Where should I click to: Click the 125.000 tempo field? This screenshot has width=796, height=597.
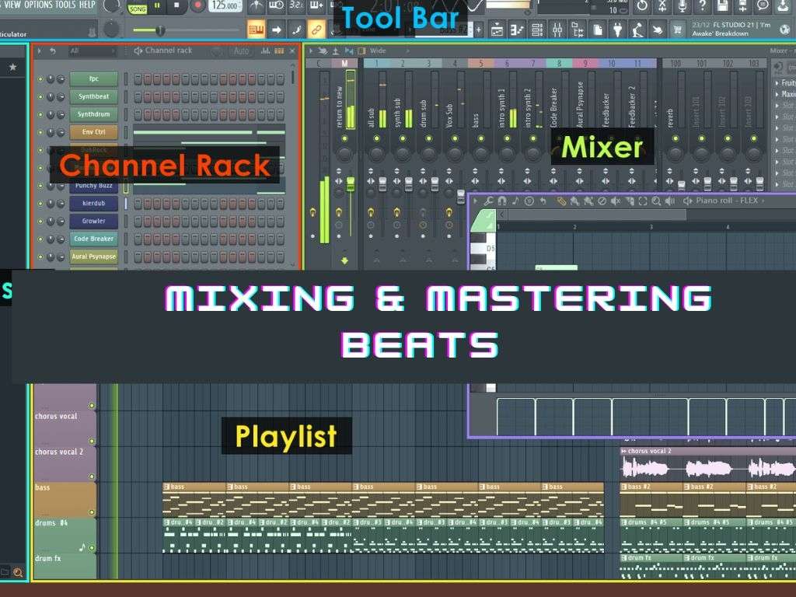[225, 5]
